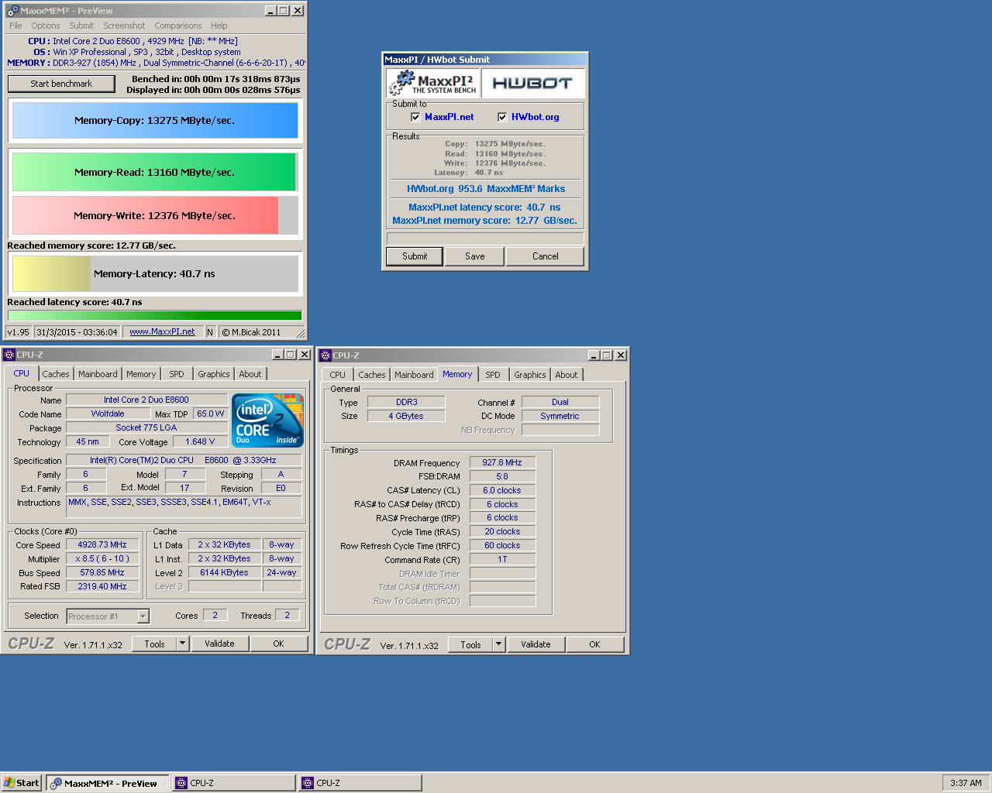The width and height of the screenshot is (992, 793).
Task: Click Tools button in left CPU-Z
Action: 154,644
